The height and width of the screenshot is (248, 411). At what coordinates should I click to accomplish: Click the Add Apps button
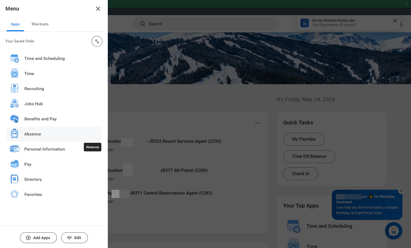coord(38,238)
